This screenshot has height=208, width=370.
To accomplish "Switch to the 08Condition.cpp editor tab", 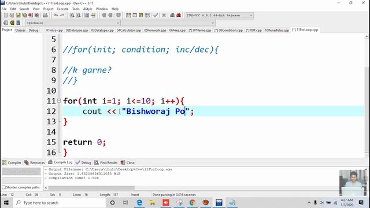I will (228, 31).
